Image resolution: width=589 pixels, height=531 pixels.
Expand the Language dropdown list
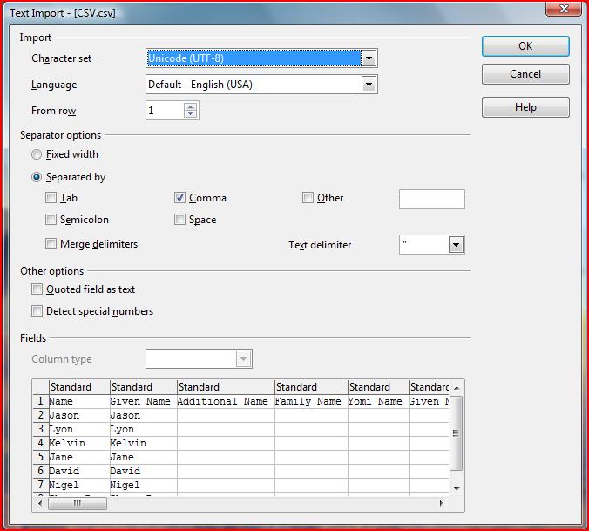coord(369,85)
